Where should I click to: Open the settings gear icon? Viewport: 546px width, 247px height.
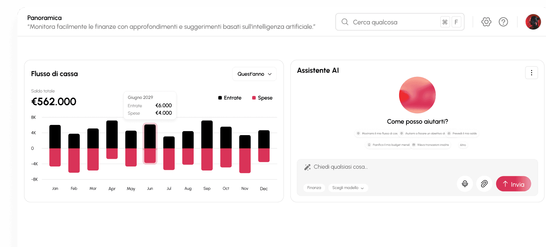point(486,22)
